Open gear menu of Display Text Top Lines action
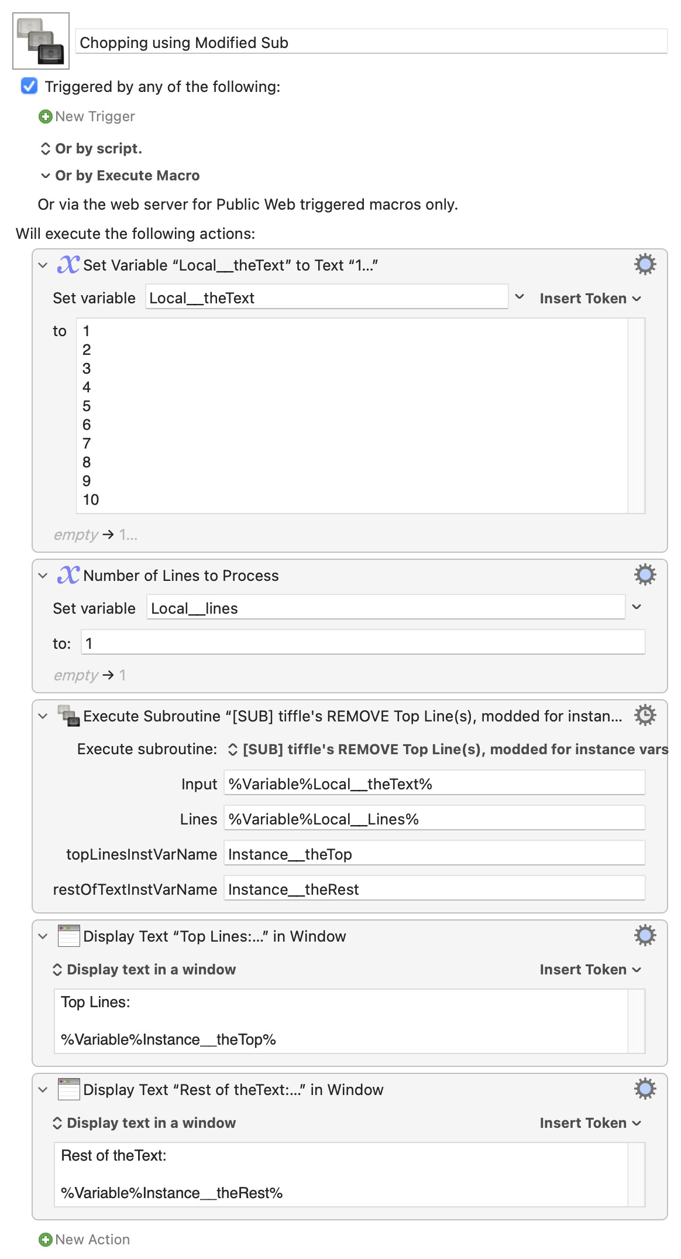681x1259 pixels. [x=645, y=936]
